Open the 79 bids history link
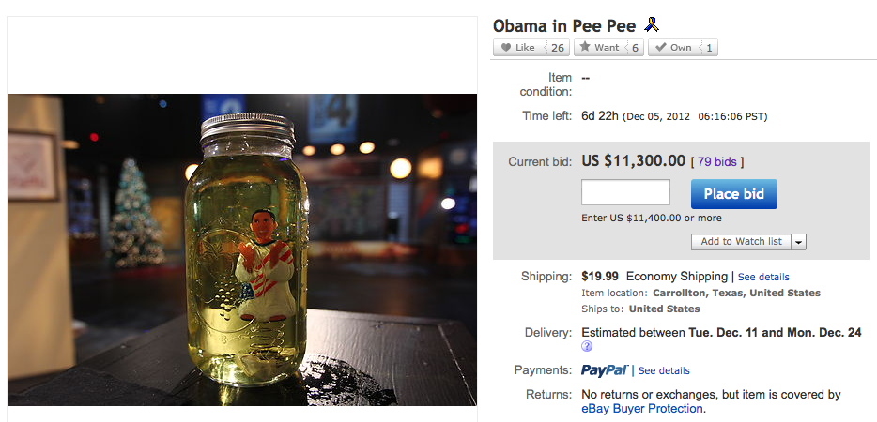 click(x=717, y=162)
